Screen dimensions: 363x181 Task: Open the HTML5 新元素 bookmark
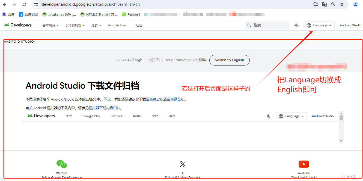pos(99,14)
